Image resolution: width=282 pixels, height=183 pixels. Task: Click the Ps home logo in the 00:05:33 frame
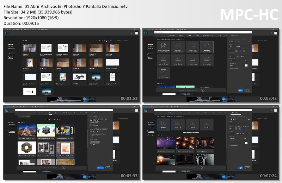pyautogui.click(x=7, y=110)
